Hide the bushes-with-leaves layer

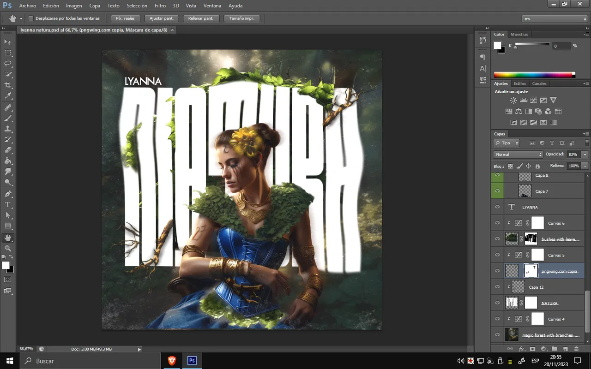(x=497, y=239)
